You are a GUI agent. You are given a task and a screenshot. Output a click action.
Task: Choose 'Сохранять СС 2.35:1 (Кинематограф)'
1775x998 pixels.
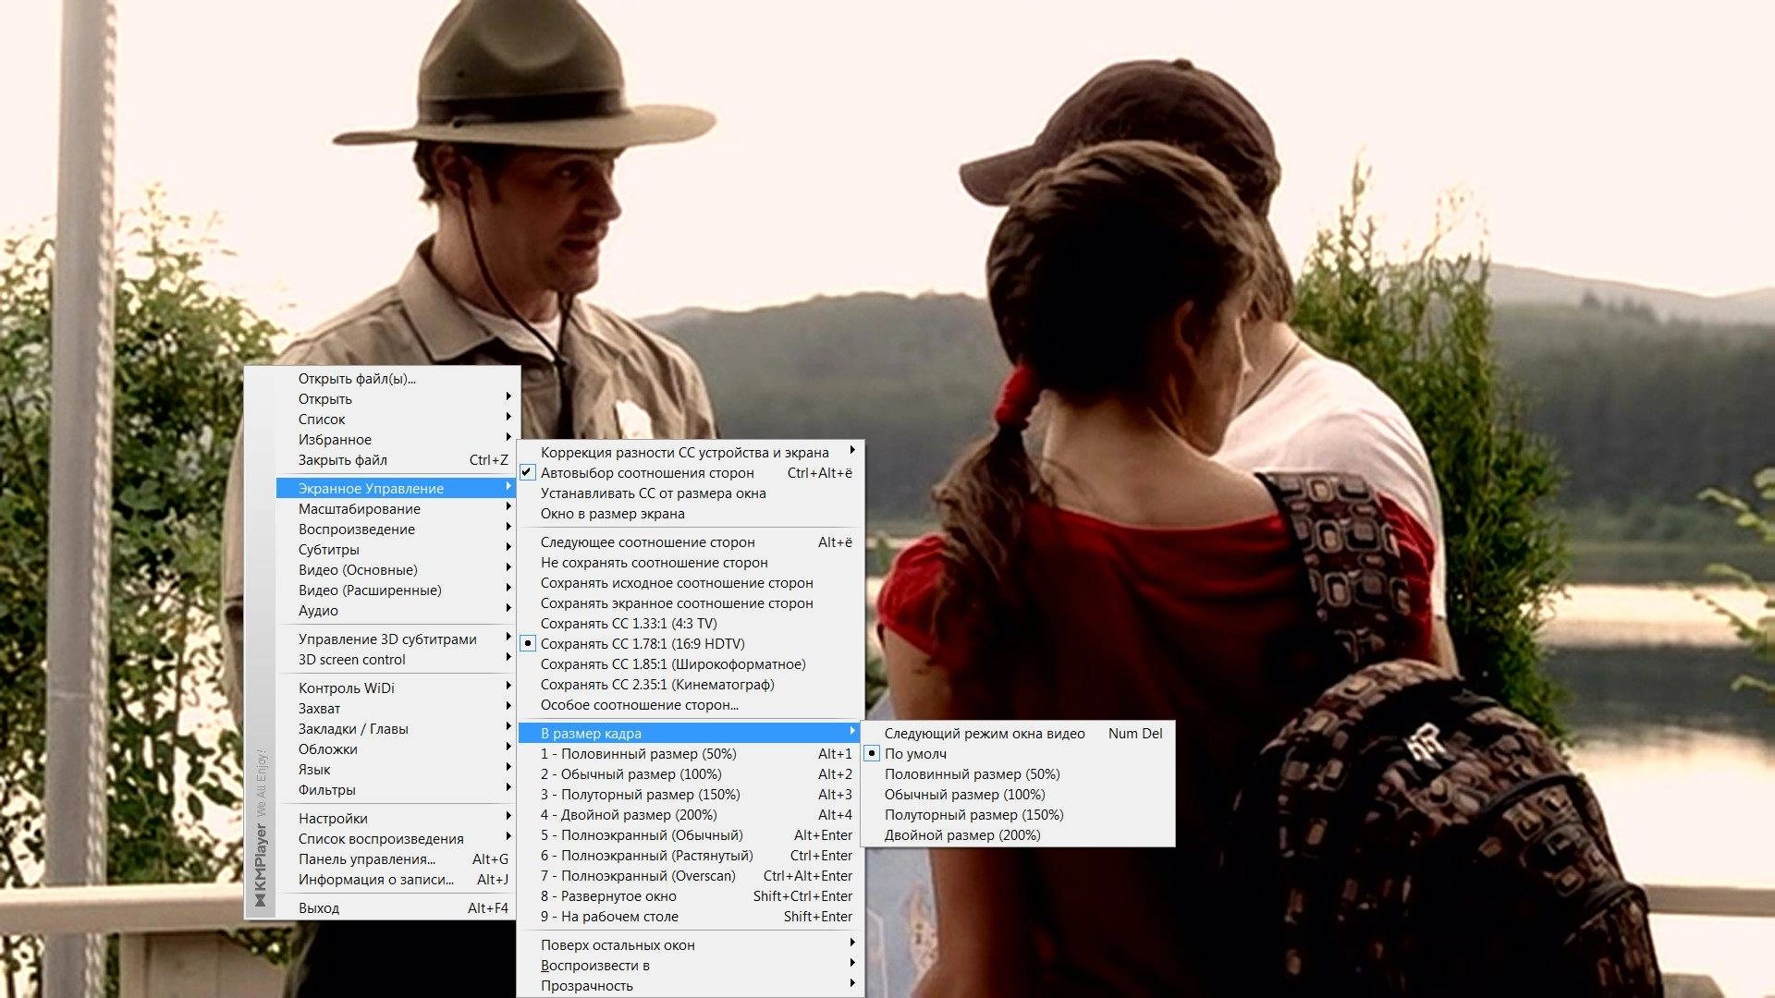coord(690,684)
